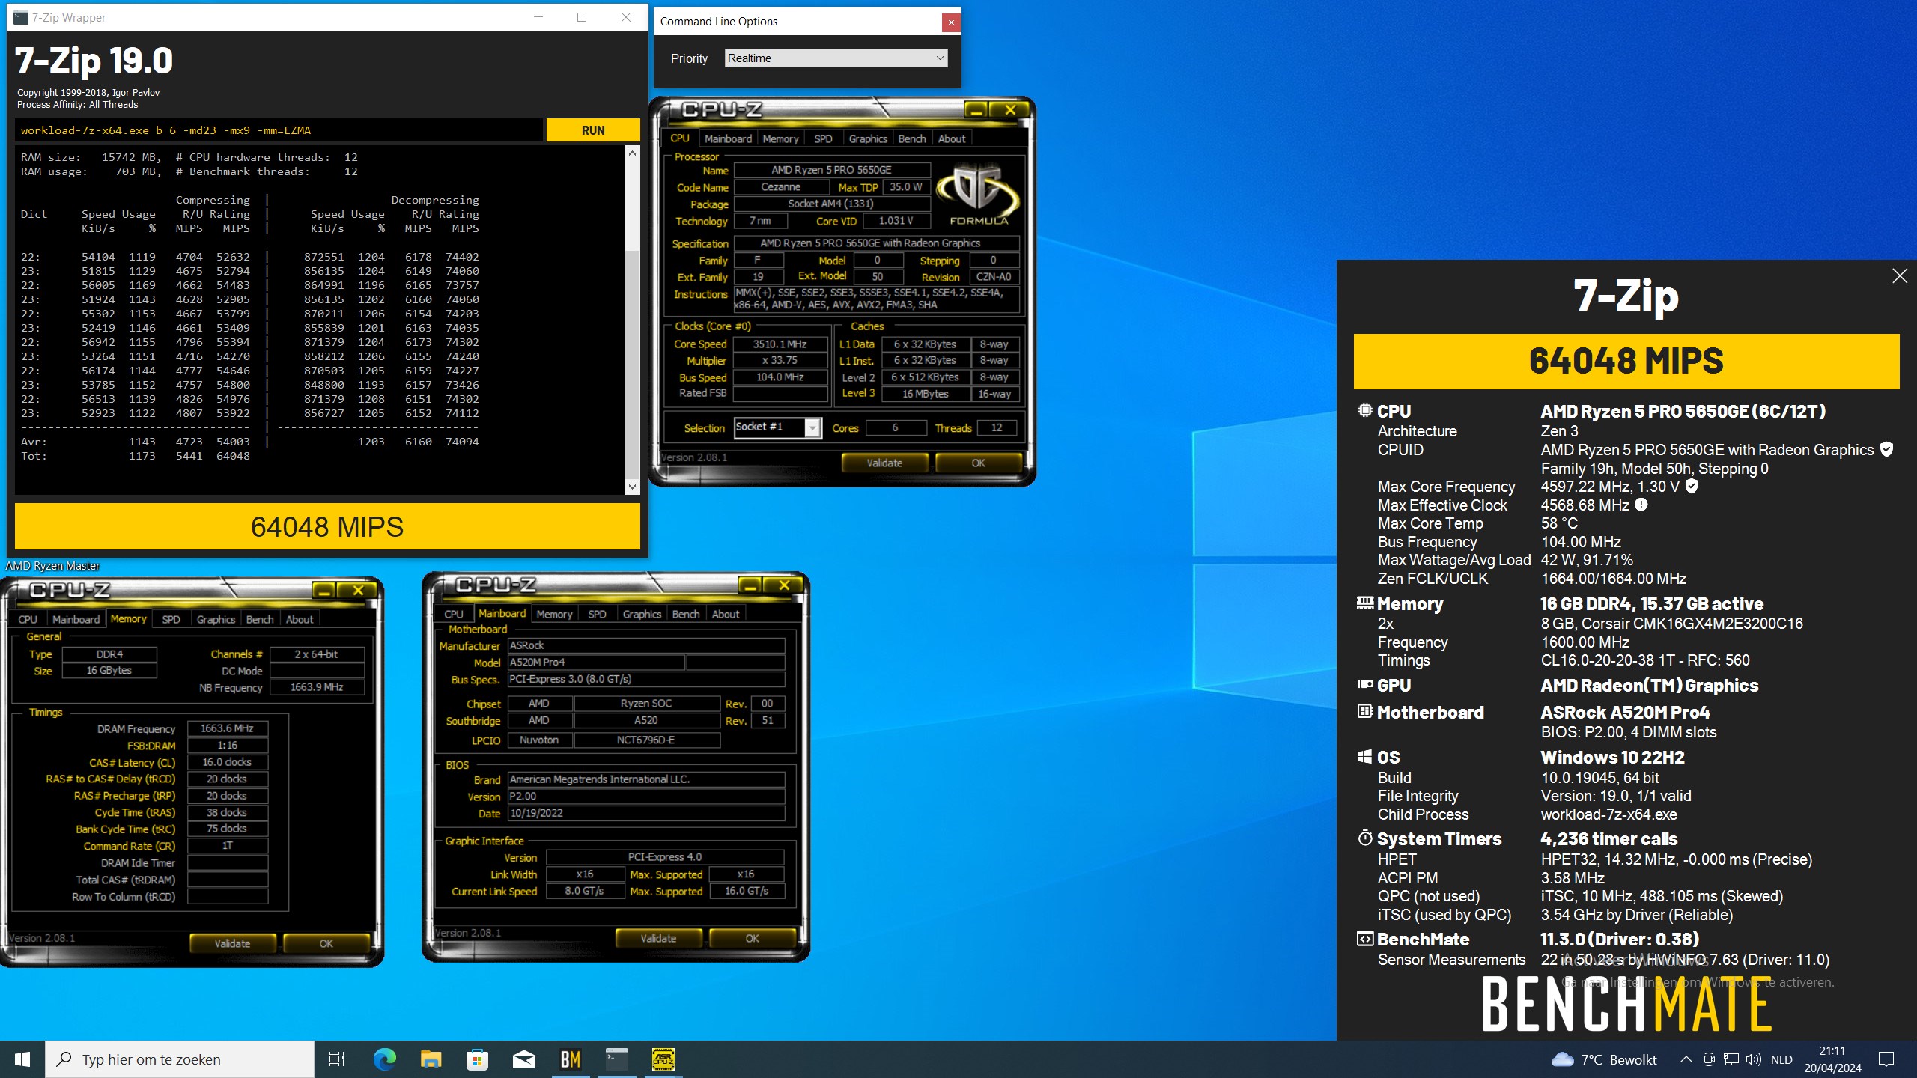Image resolution: width=1917 pixels, height=1078 pixels.
Task: Switch to Bench tab in CPU-Z Mainboard window
Action: coord(685,614)
